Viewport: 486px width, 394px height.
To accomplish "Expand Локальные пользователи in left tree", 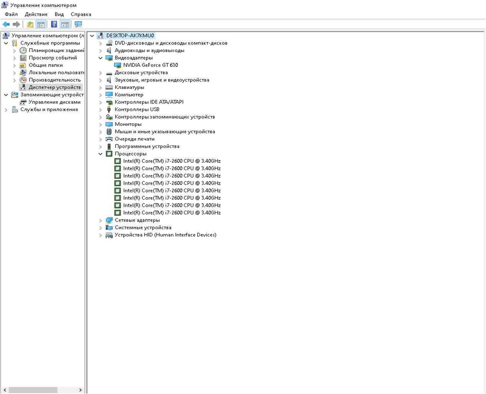I will coord(15,73).
